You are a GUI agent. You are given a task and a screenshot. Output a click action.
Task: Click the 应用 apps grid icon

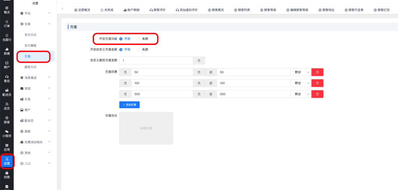[7, 147]
